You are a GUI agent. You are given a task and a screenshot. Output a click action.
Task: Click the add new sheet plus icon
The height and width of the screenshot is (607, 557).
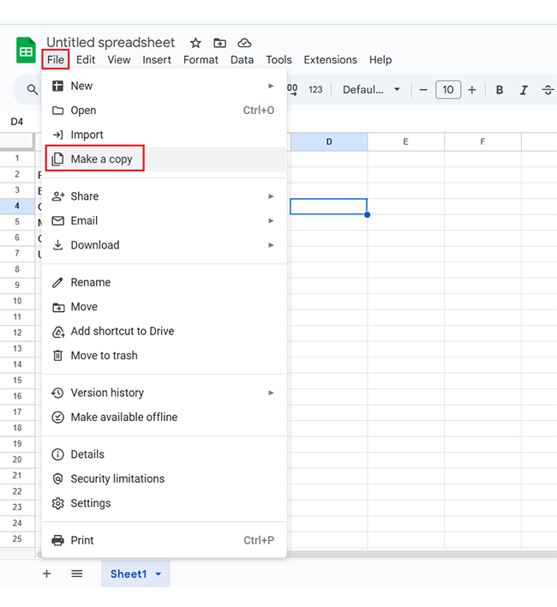click(x=46, y=574)
